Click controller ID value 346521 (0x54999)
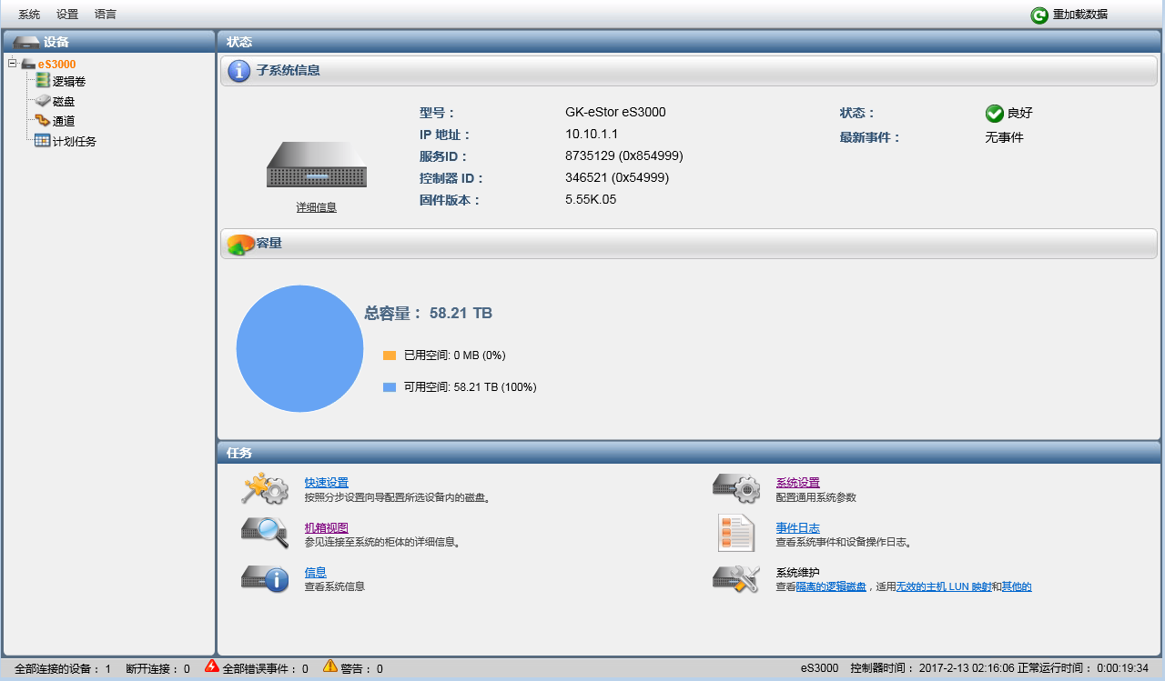This screenshot has width=1165, height=681. (x=617, y=177)
